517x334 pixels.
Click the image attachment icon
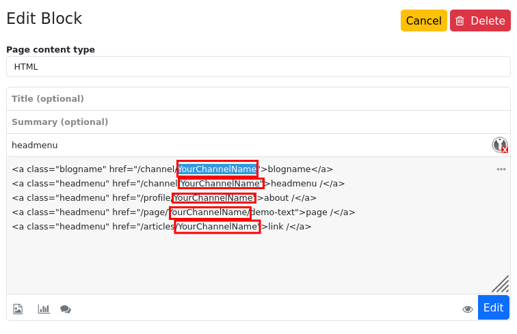(18, 309)
